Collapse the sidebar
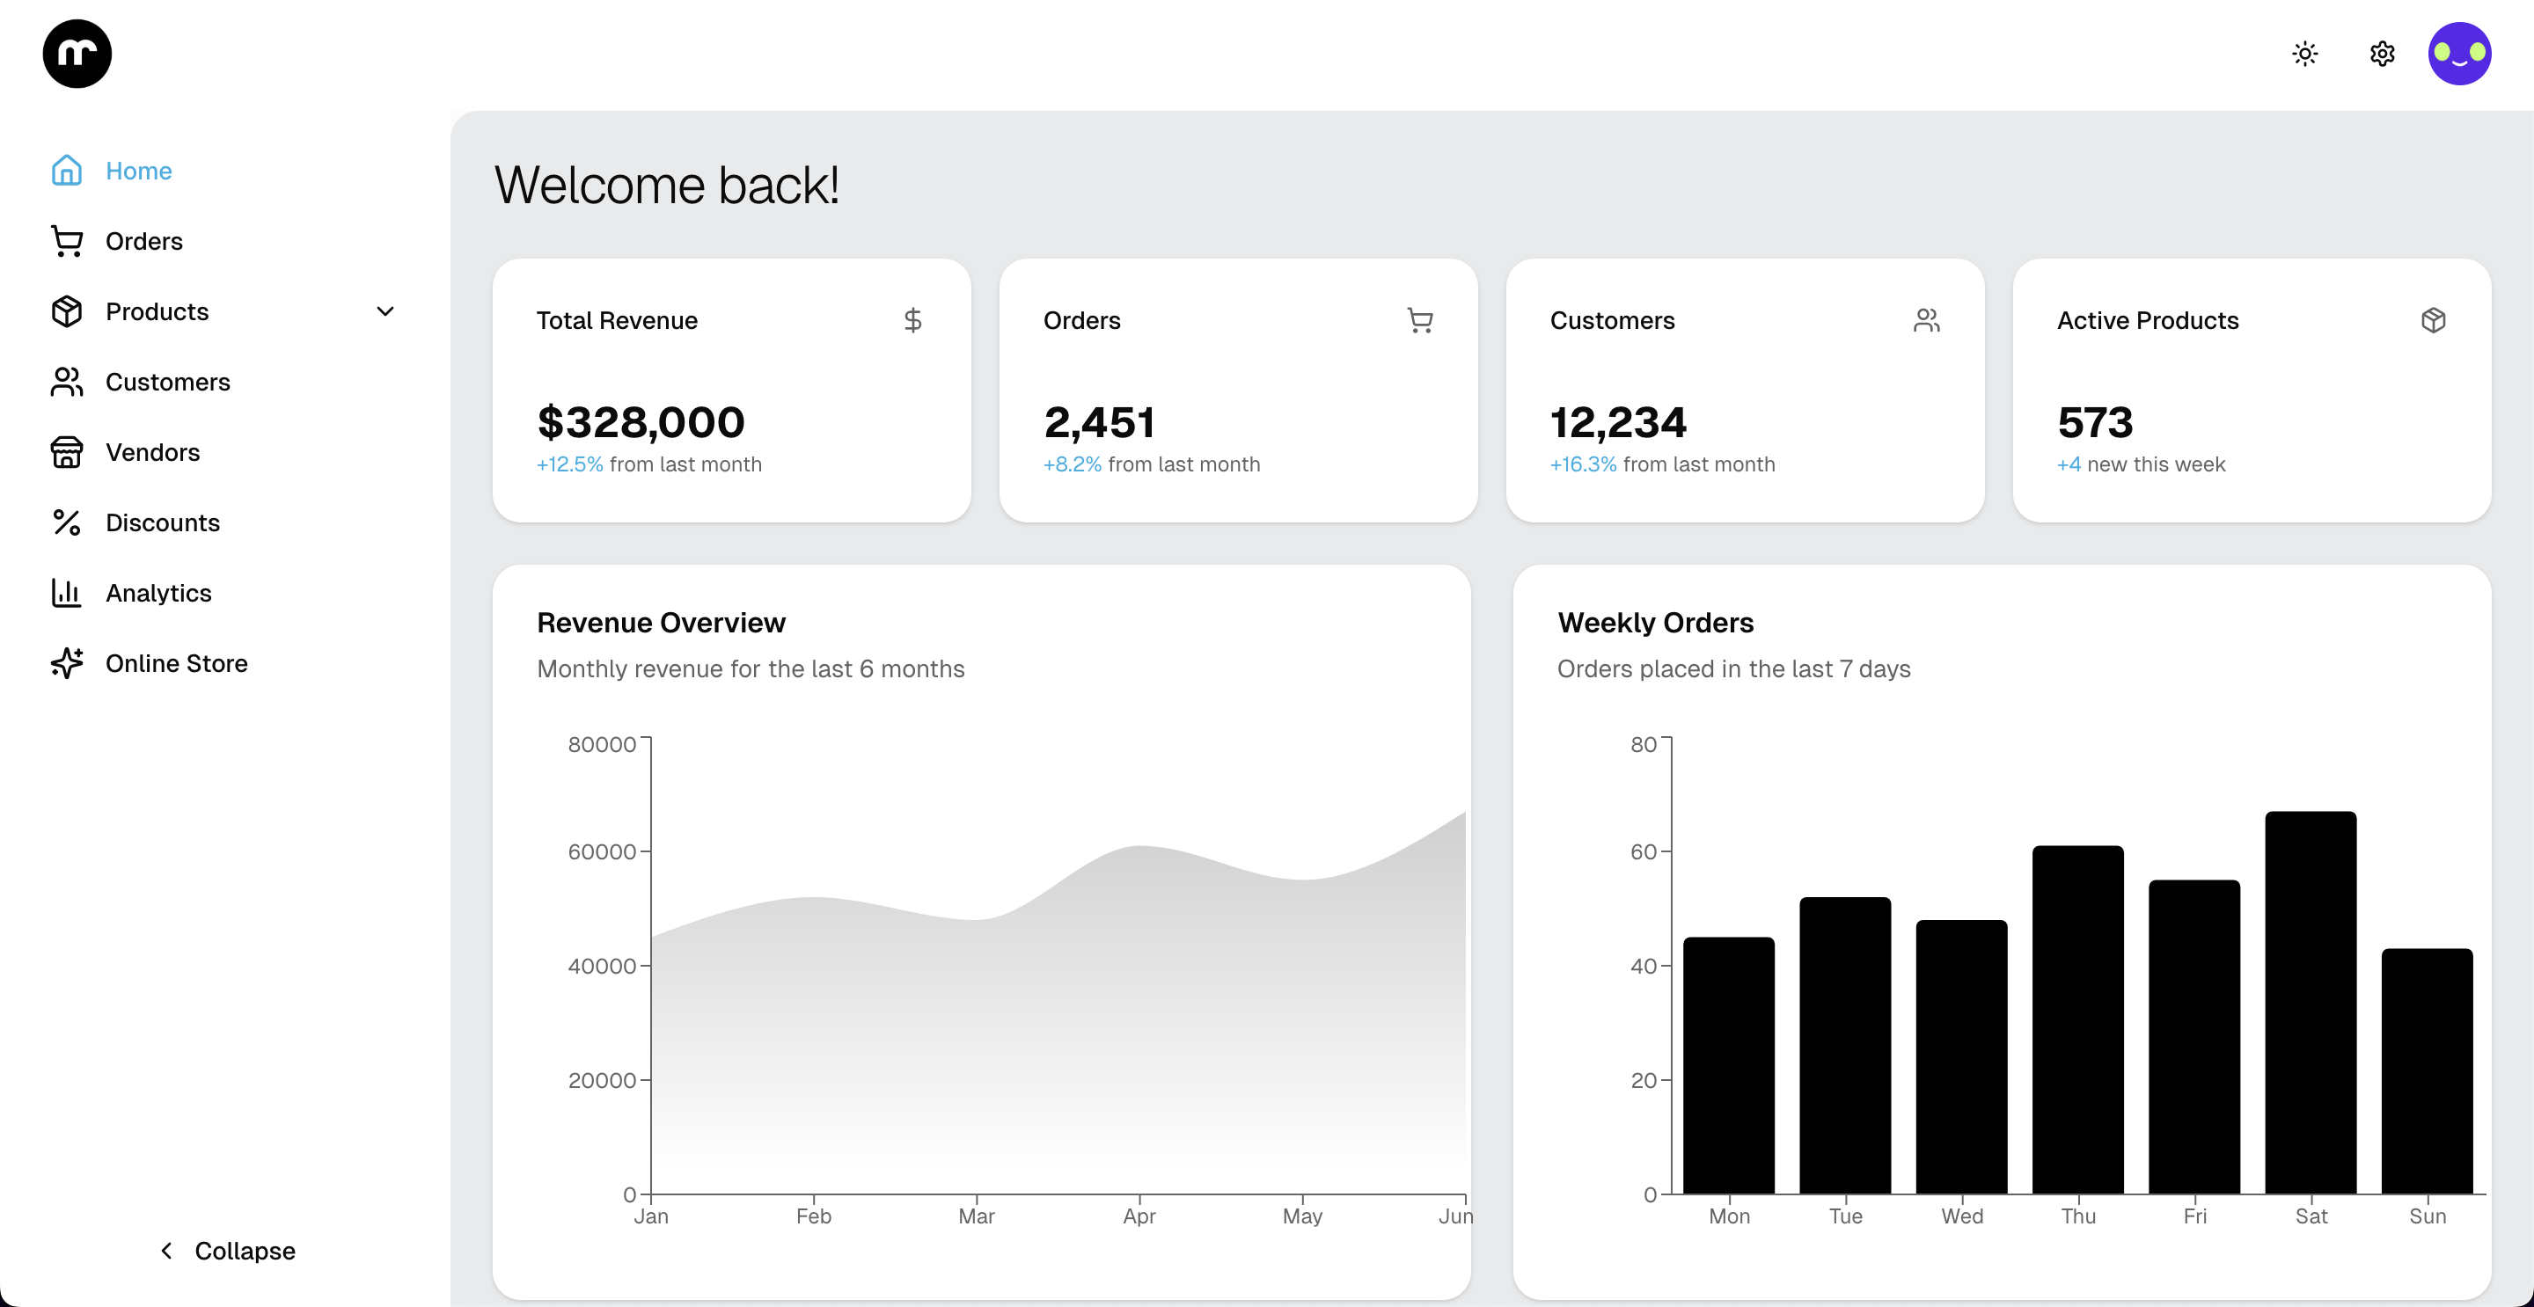2534x1307 pixels. [225, 1250]
